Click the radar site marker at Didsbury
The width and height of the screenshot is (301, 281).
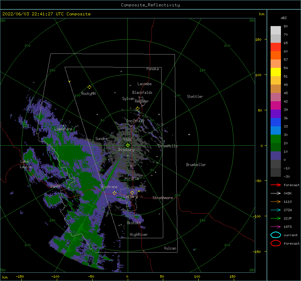[128, 145]
